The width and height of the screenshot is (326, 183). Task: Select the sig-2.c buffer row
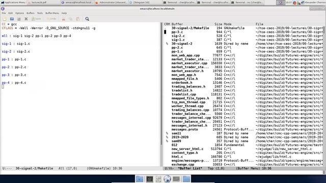pos(243,36)
